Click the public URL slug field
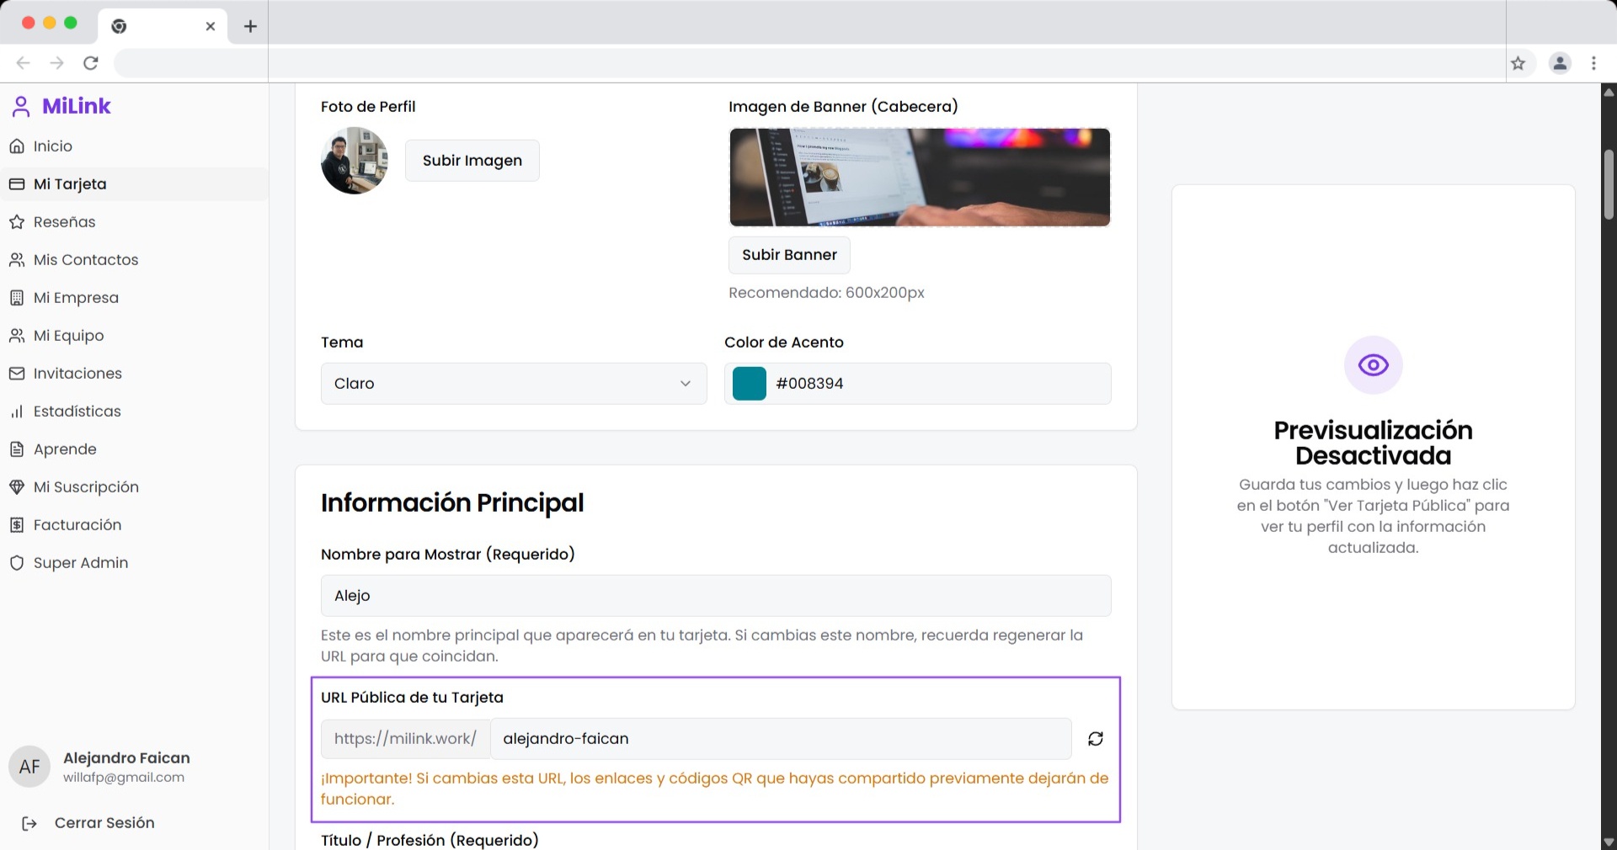The width and height of the screenshot is (1617, 850). [x=780, y=739]
